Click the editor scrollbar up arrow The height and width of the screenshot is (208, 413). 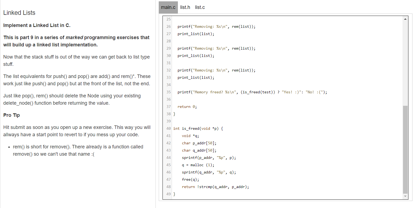tap(405, 19)
